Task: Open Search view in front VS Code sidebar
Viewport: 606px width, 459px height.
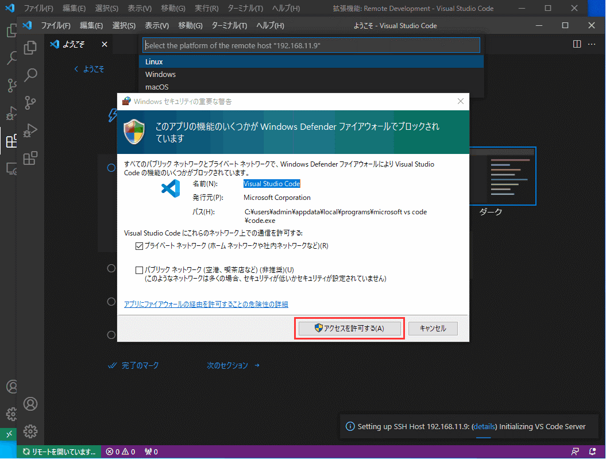Action: 30,75
